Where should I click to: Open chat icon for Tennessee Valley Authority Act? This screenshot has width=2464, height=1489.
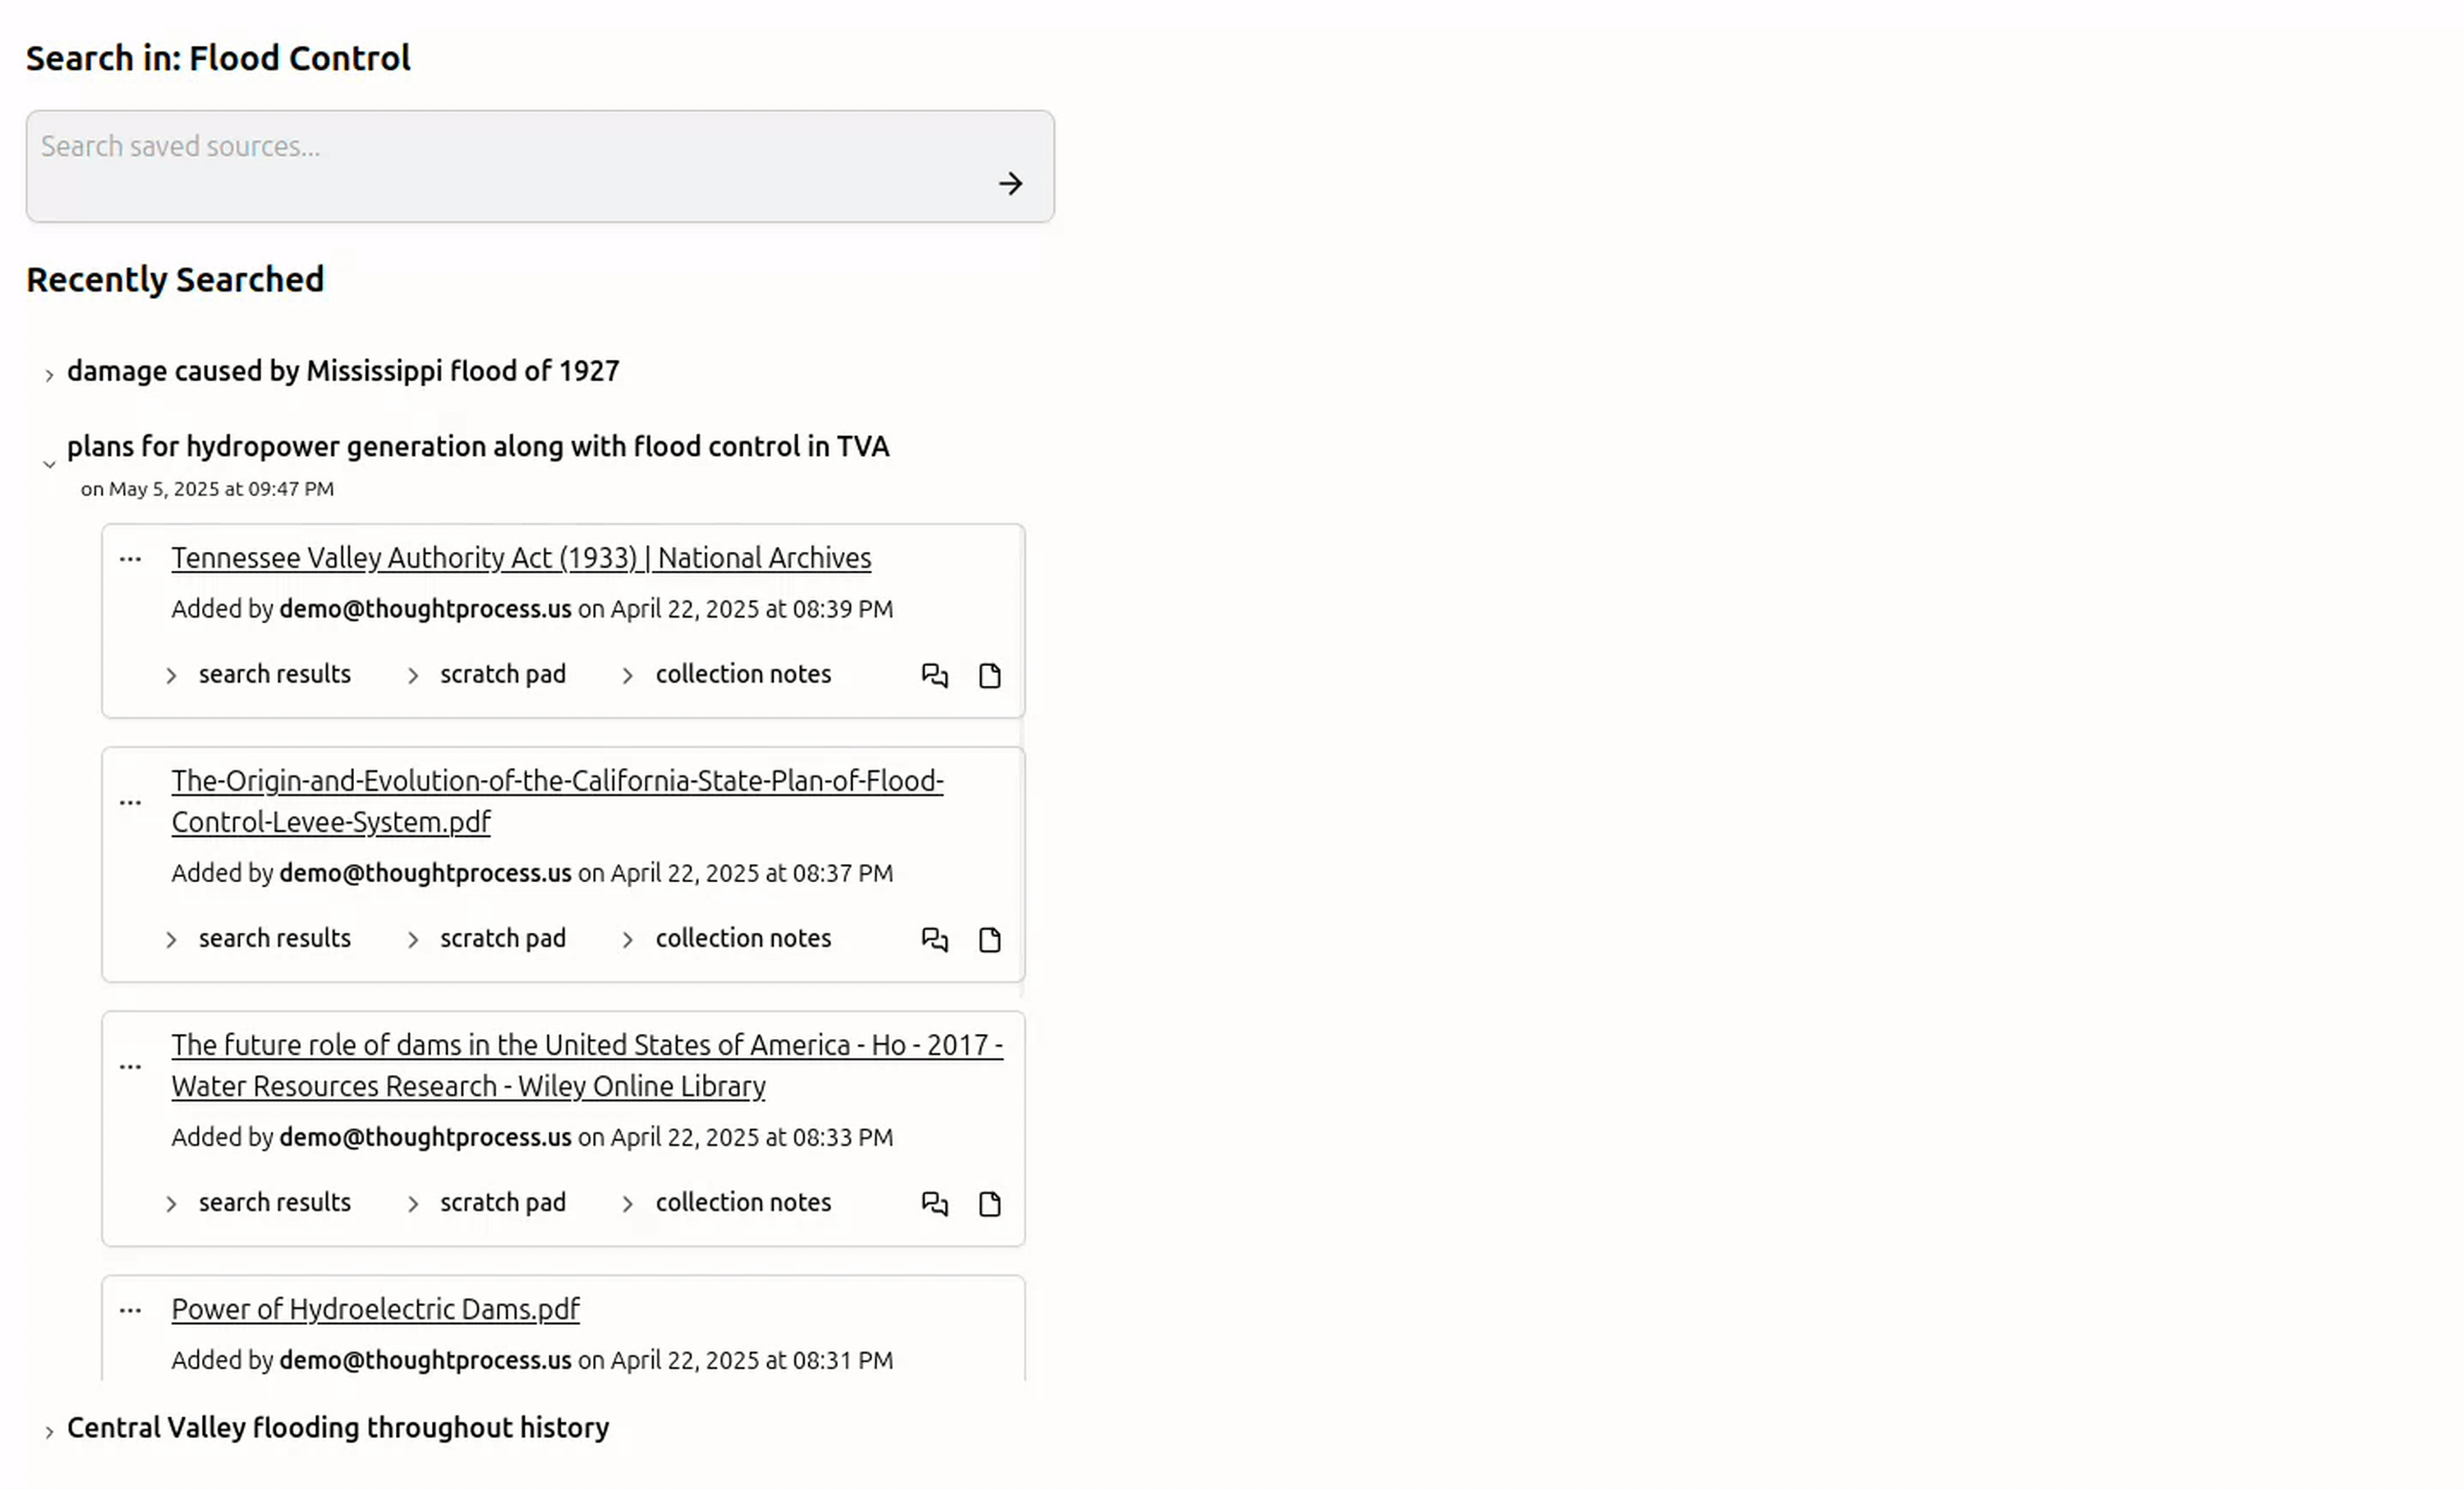(934, 676)
